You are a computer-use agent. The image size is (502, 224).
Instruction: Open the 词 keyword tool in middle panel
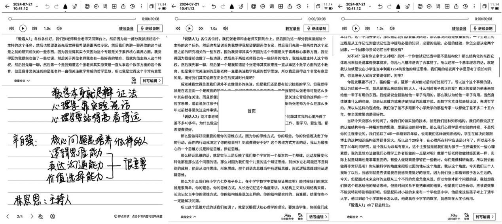tap(272, 6)
